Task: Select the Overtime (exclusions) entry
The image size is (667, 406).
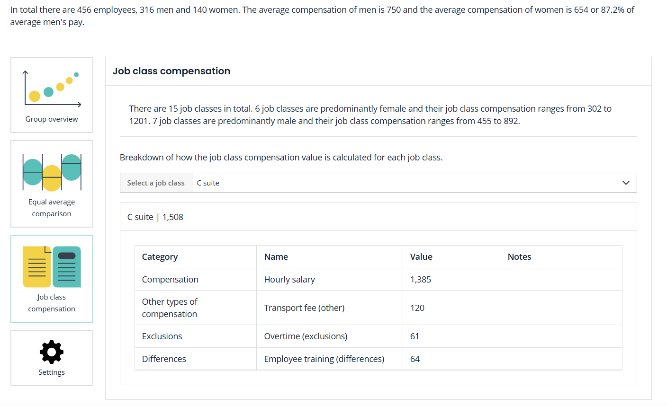Action: [306, 336]
